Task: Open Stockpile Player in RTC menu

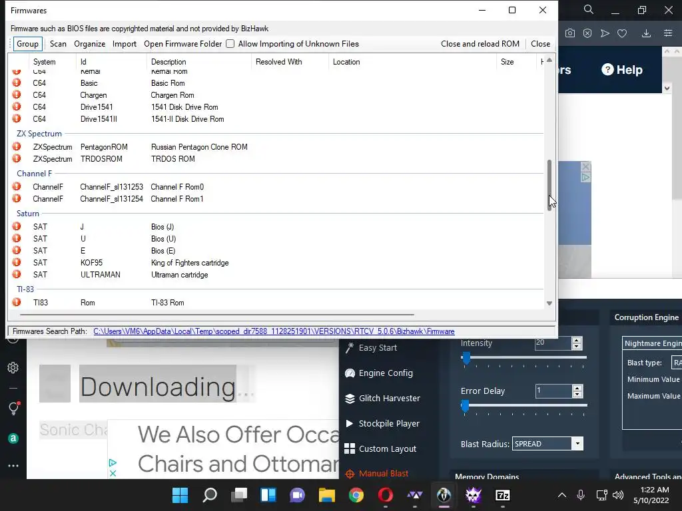Action: 382,423
